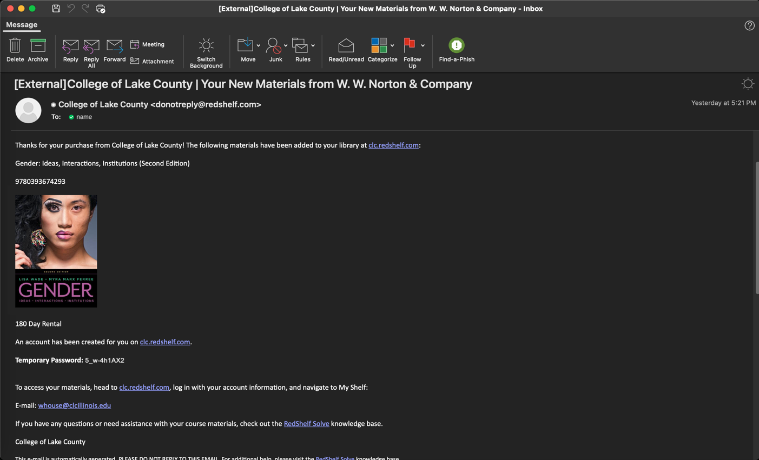Mark sender as Junk
Image resolution: width=759 pixels, height=460 pixels.
[275, 51]
